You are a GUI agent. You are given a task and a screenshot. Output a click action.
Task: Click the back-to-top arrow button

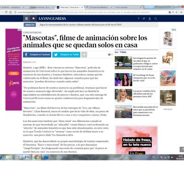point(182,149)
